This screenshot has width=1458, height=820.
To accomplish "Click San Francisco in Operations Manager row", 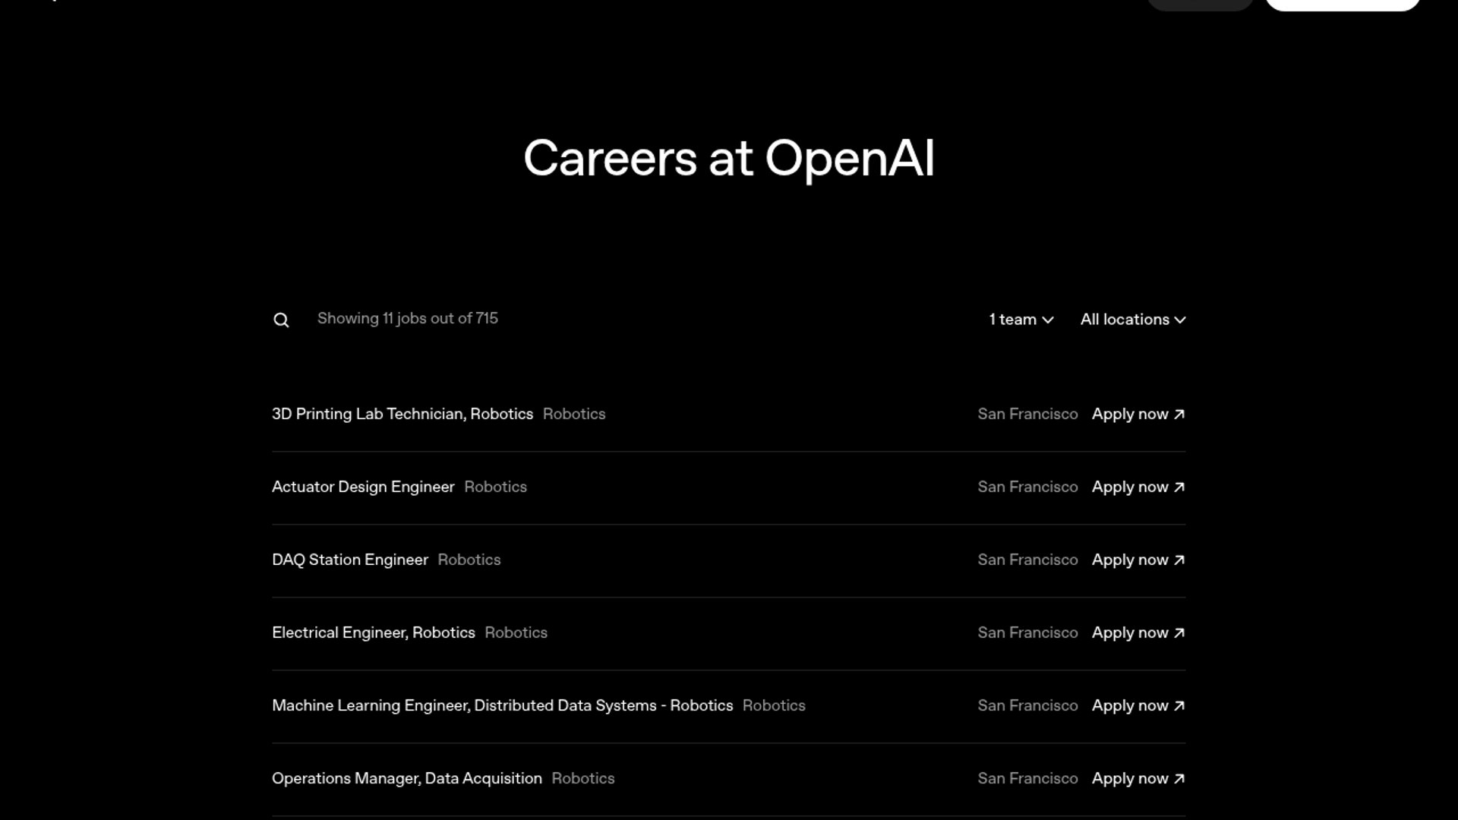I will (1027, 778).
